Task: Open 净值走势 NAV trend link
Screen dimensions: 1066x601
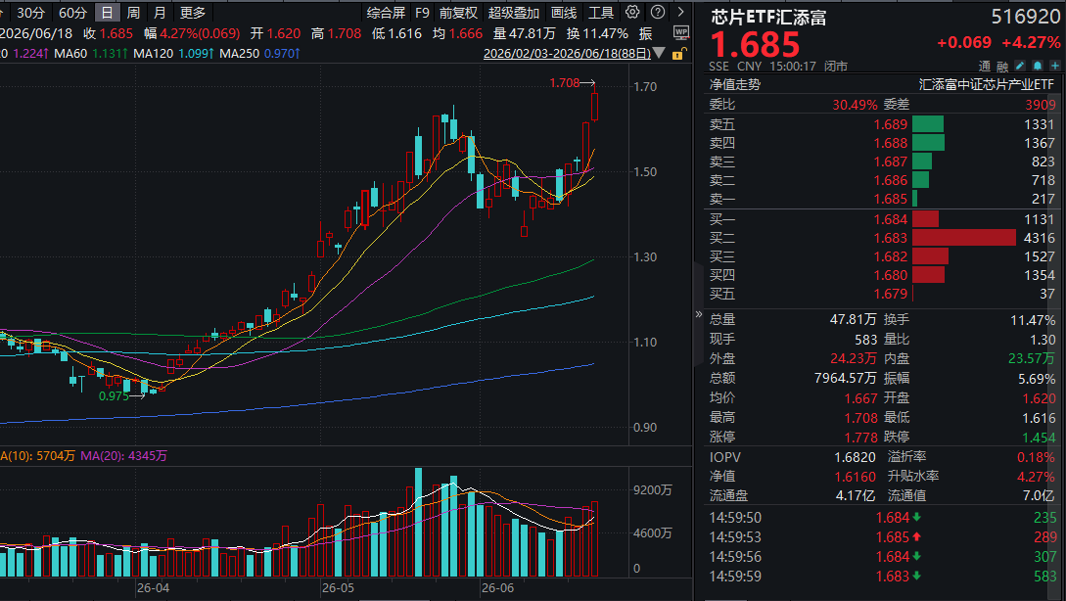Action: point(735,84)
